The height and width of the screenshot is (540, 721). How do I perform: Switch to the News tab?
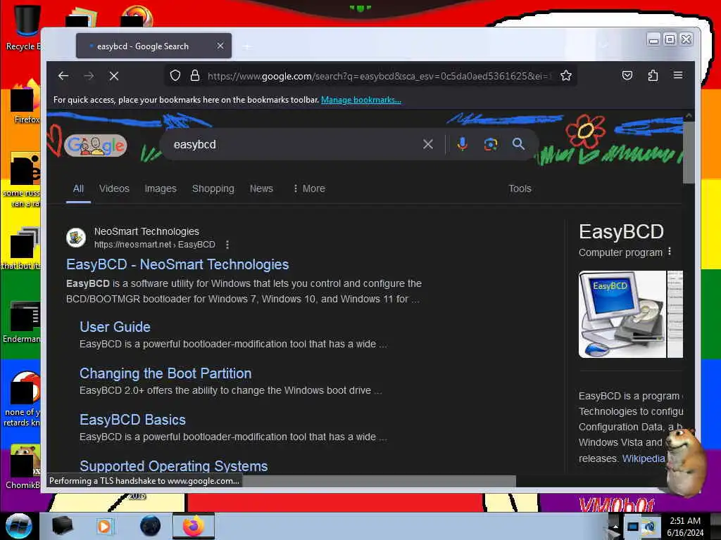pyautogui.click(x=261, y=188)
